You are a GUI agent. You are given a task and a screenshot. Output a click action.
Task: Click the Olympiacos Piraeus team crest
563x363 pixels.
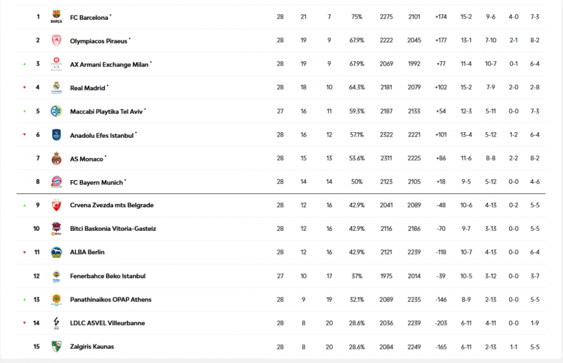click(56, 41)
